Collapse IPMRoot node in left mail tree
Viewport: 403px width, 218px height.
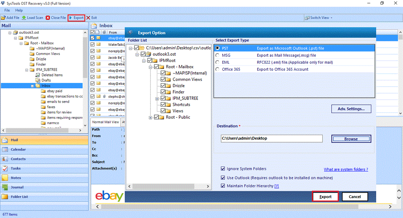tap(15, 38)
